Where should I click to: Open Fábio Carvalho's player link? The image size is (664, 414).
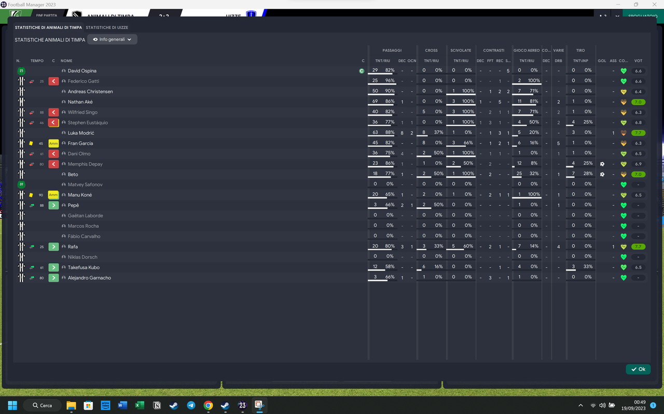point(84,237)
